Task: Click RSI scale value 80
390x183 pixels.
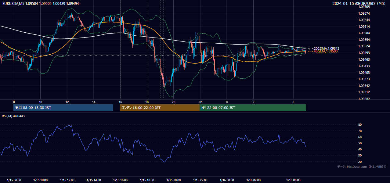Action: tap(360, 125)
